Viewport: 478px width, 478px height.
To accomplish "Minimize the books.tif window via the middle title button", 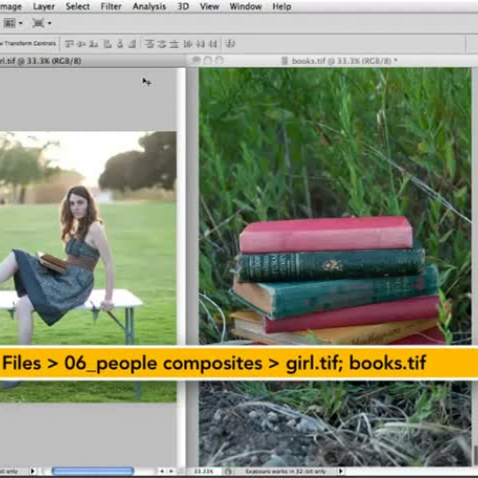I will pyautogui.click(x=207, y=60).
